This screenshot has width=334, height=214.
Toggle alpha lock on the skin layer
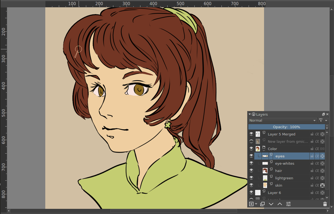tap(322, 185)
